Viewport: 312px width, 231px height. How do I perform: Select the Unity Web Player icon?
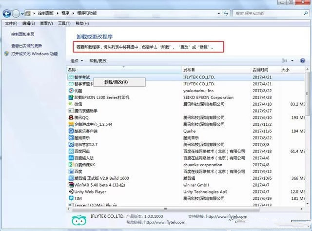[71, 192]
